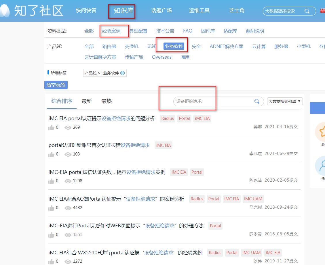Click thumbs-up icon on the 姜娜 2021-04-16 article

(x=51, y=127)
